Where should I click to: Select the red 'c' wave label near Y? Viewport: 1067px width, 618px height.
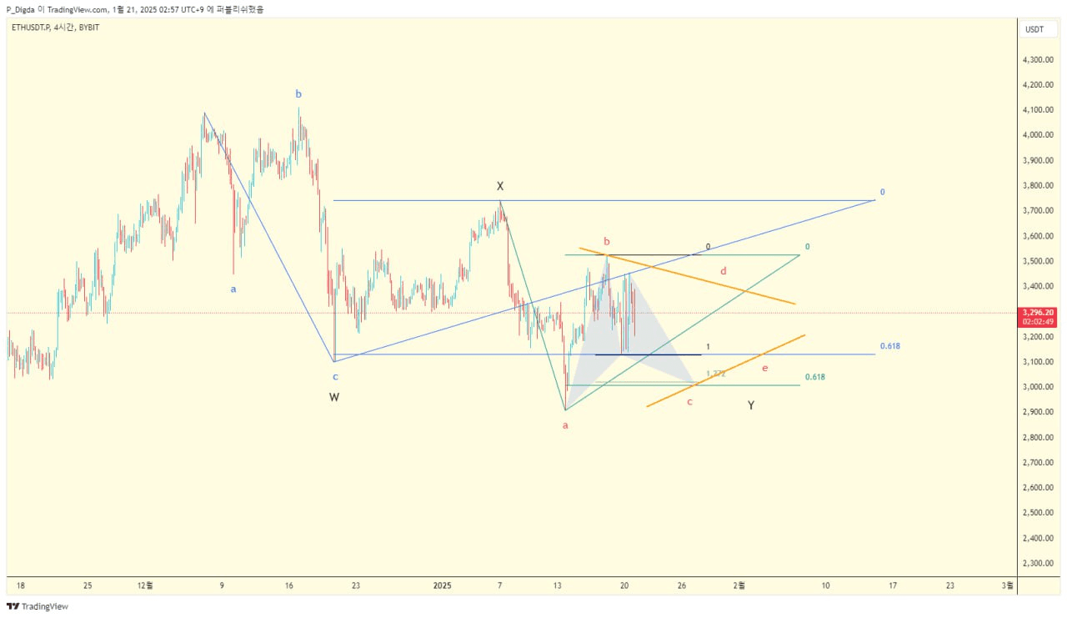[689, 402]
